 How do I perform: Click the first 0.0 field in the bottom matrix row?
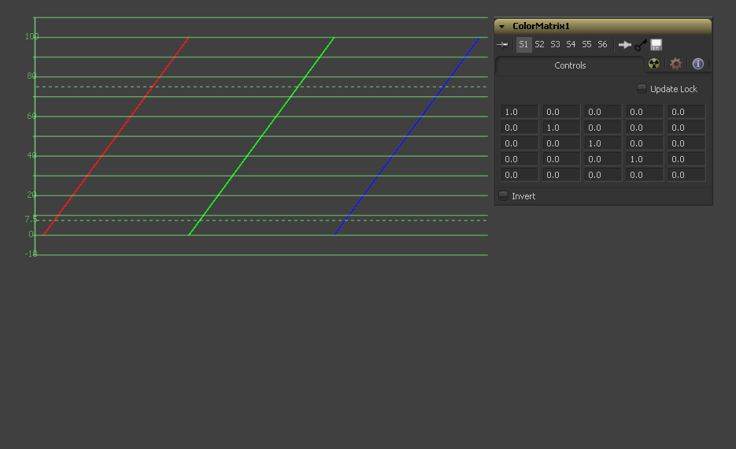(520, 175)
